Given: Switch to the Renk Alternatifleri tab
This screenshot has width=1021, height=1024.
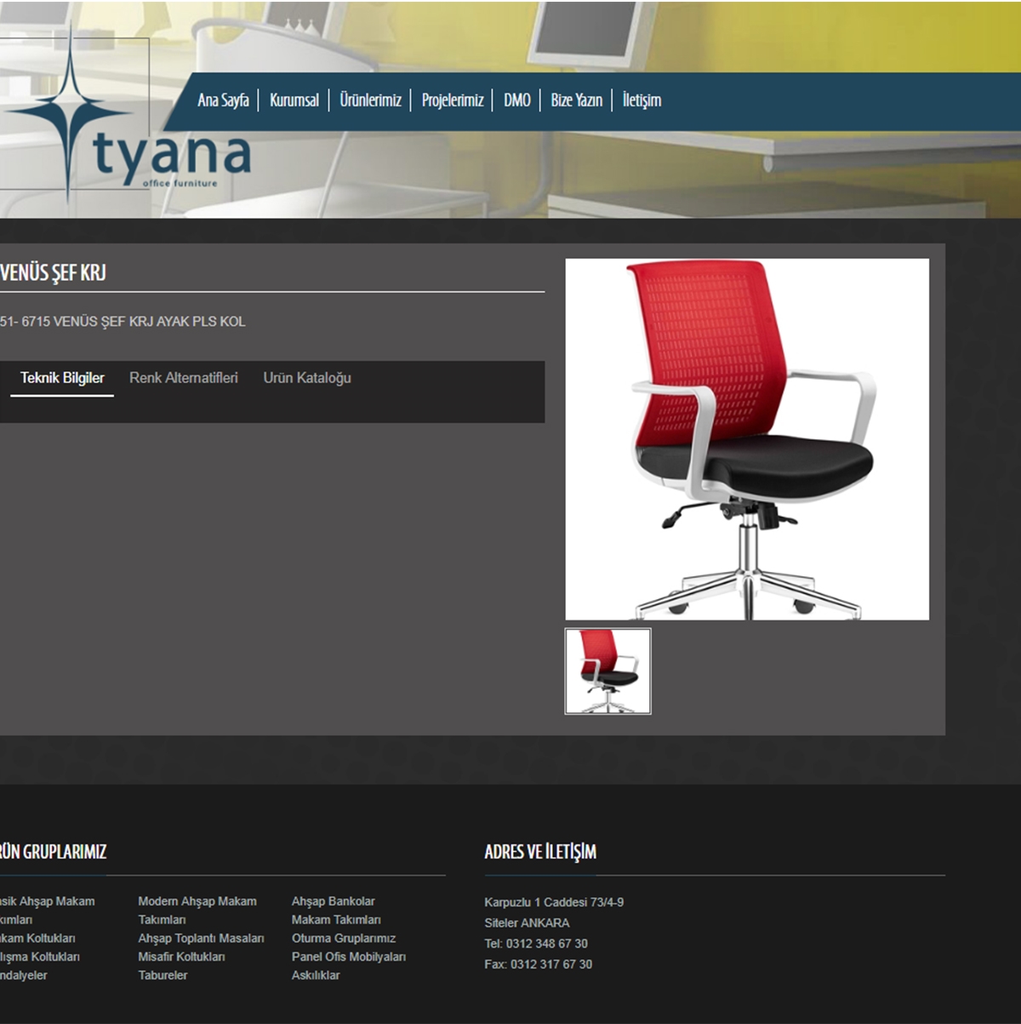Looking at the screenshot, I should [x=183, y=378].
